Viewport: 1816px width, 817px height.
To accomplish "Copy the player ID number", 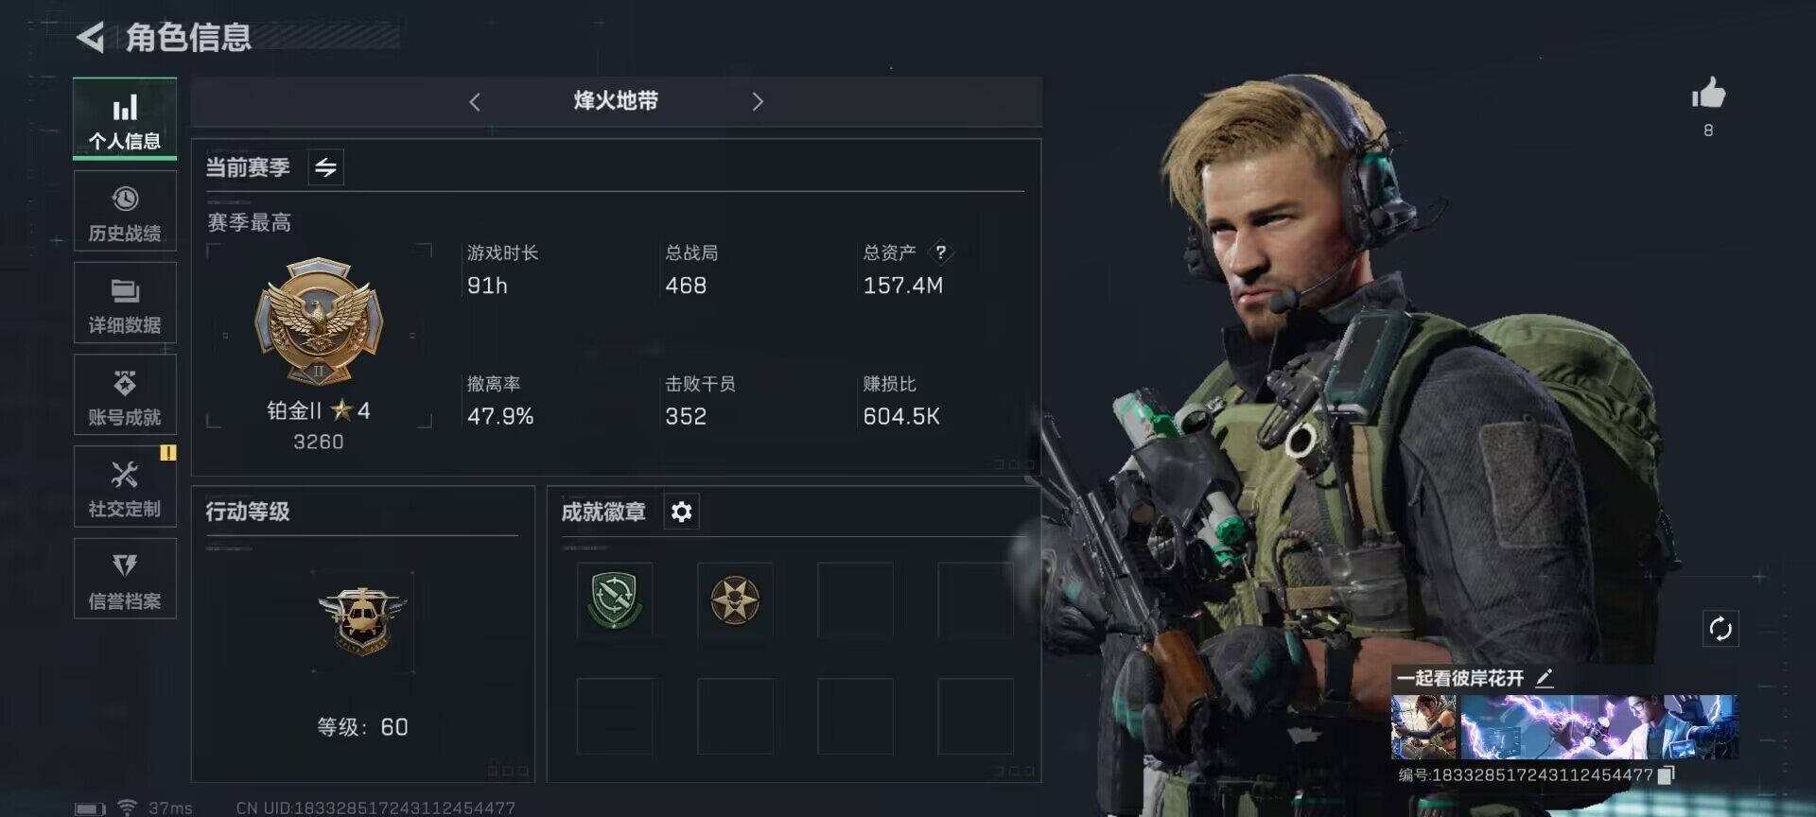I will tap(1667, 775).
